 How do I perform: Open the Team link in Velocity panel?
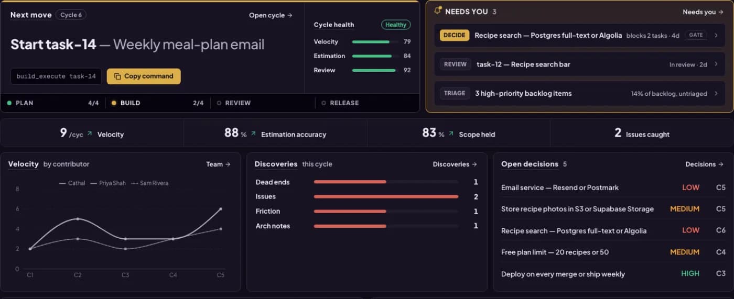click(x=218, y=164)
